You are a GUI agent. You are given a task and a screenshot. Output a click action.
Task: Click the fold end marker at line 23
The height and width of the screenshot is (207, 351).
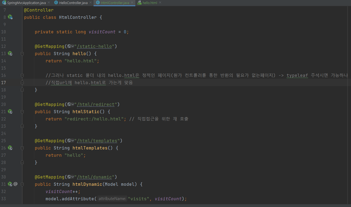click(22, 126)
